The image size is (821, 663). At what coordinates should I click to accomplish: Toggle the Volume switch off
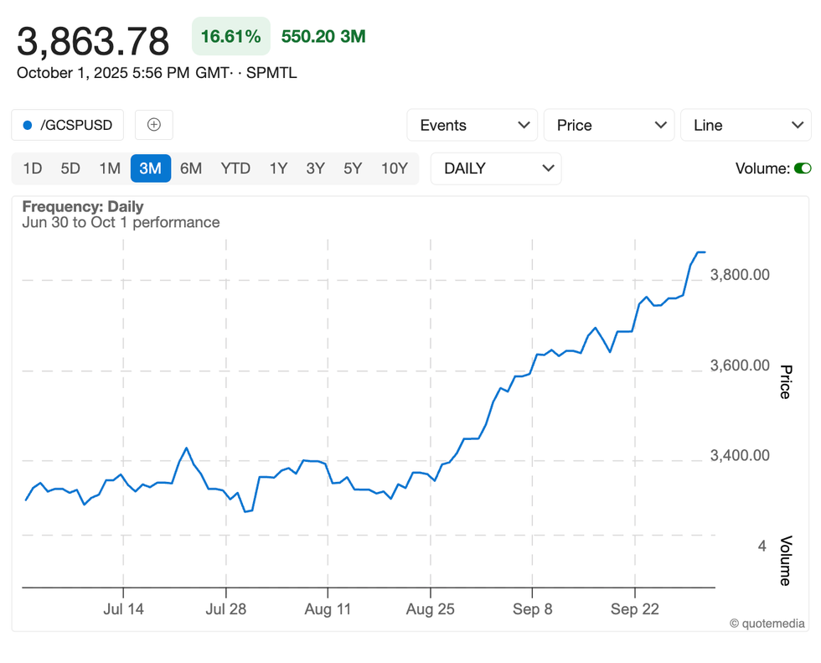click(x=802, y=168)
